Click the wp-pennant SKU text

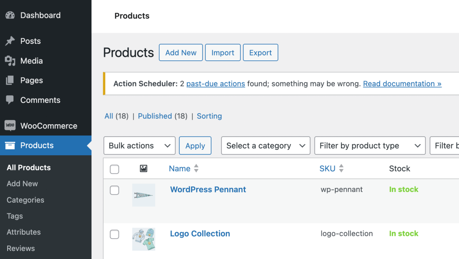(x=342, y=190)
